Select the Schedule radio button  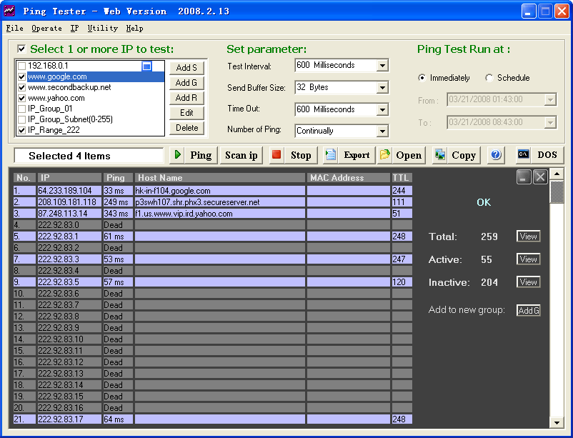click(489, 78)
